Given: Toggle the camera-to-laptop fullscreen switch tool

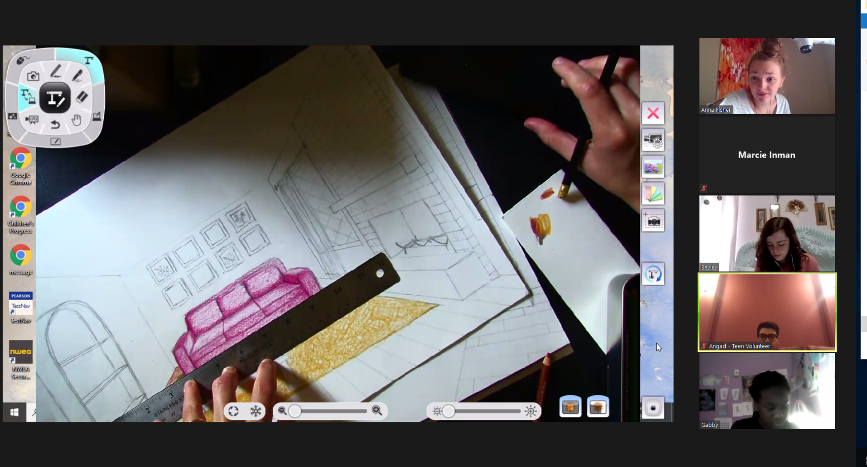Looking at the screenshot, I should [x=28, y=96].
